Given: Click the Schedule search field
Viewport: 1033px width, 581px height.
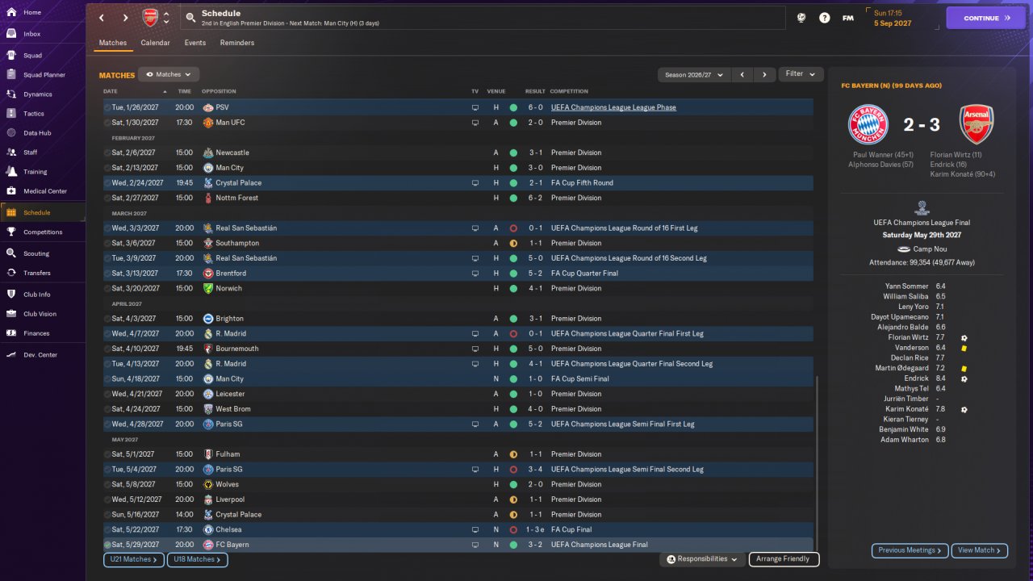Looking at the screenshot, I should coord(482,18).
